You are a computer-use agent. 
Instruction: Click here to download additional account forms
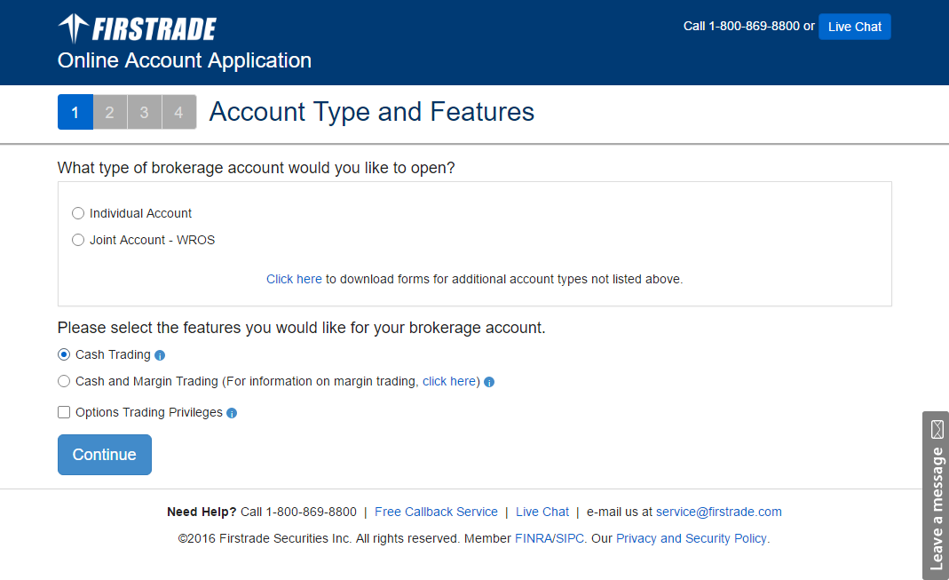click(x=294, y=279)
